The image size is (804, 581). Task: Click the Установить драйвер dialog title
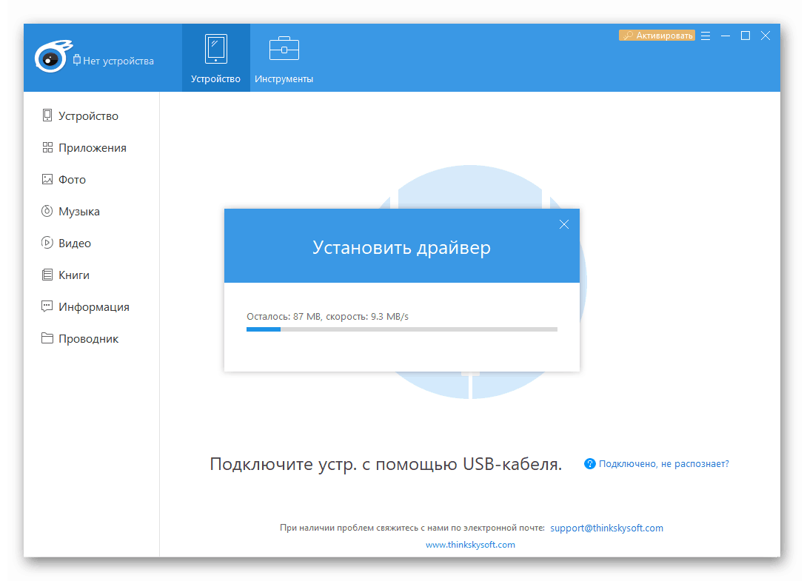401,248
